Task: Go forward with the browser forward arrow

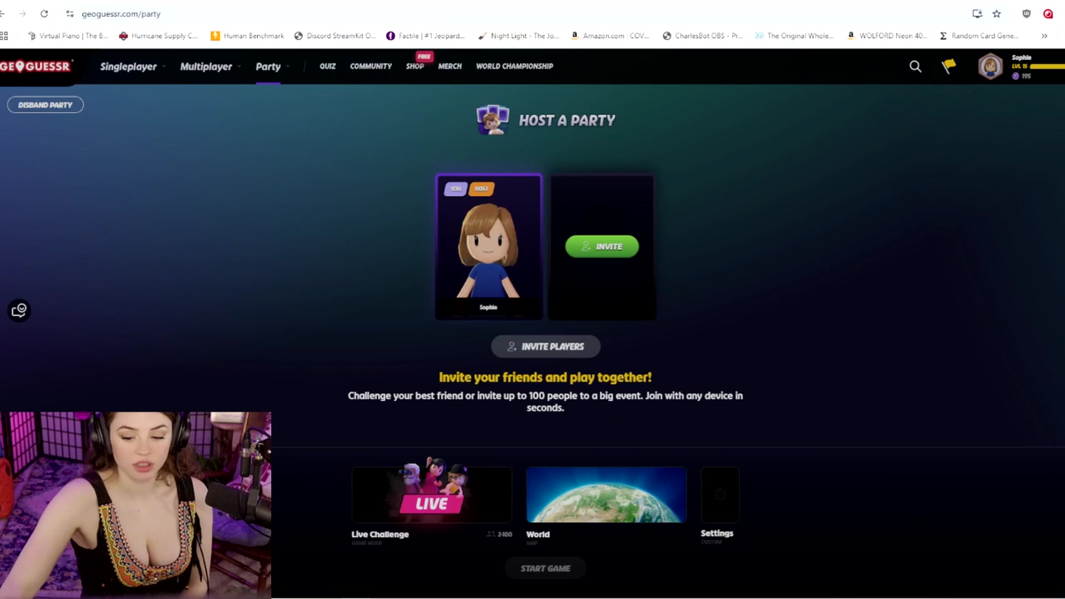Action: pyautogui.click(x=23, y=14)
